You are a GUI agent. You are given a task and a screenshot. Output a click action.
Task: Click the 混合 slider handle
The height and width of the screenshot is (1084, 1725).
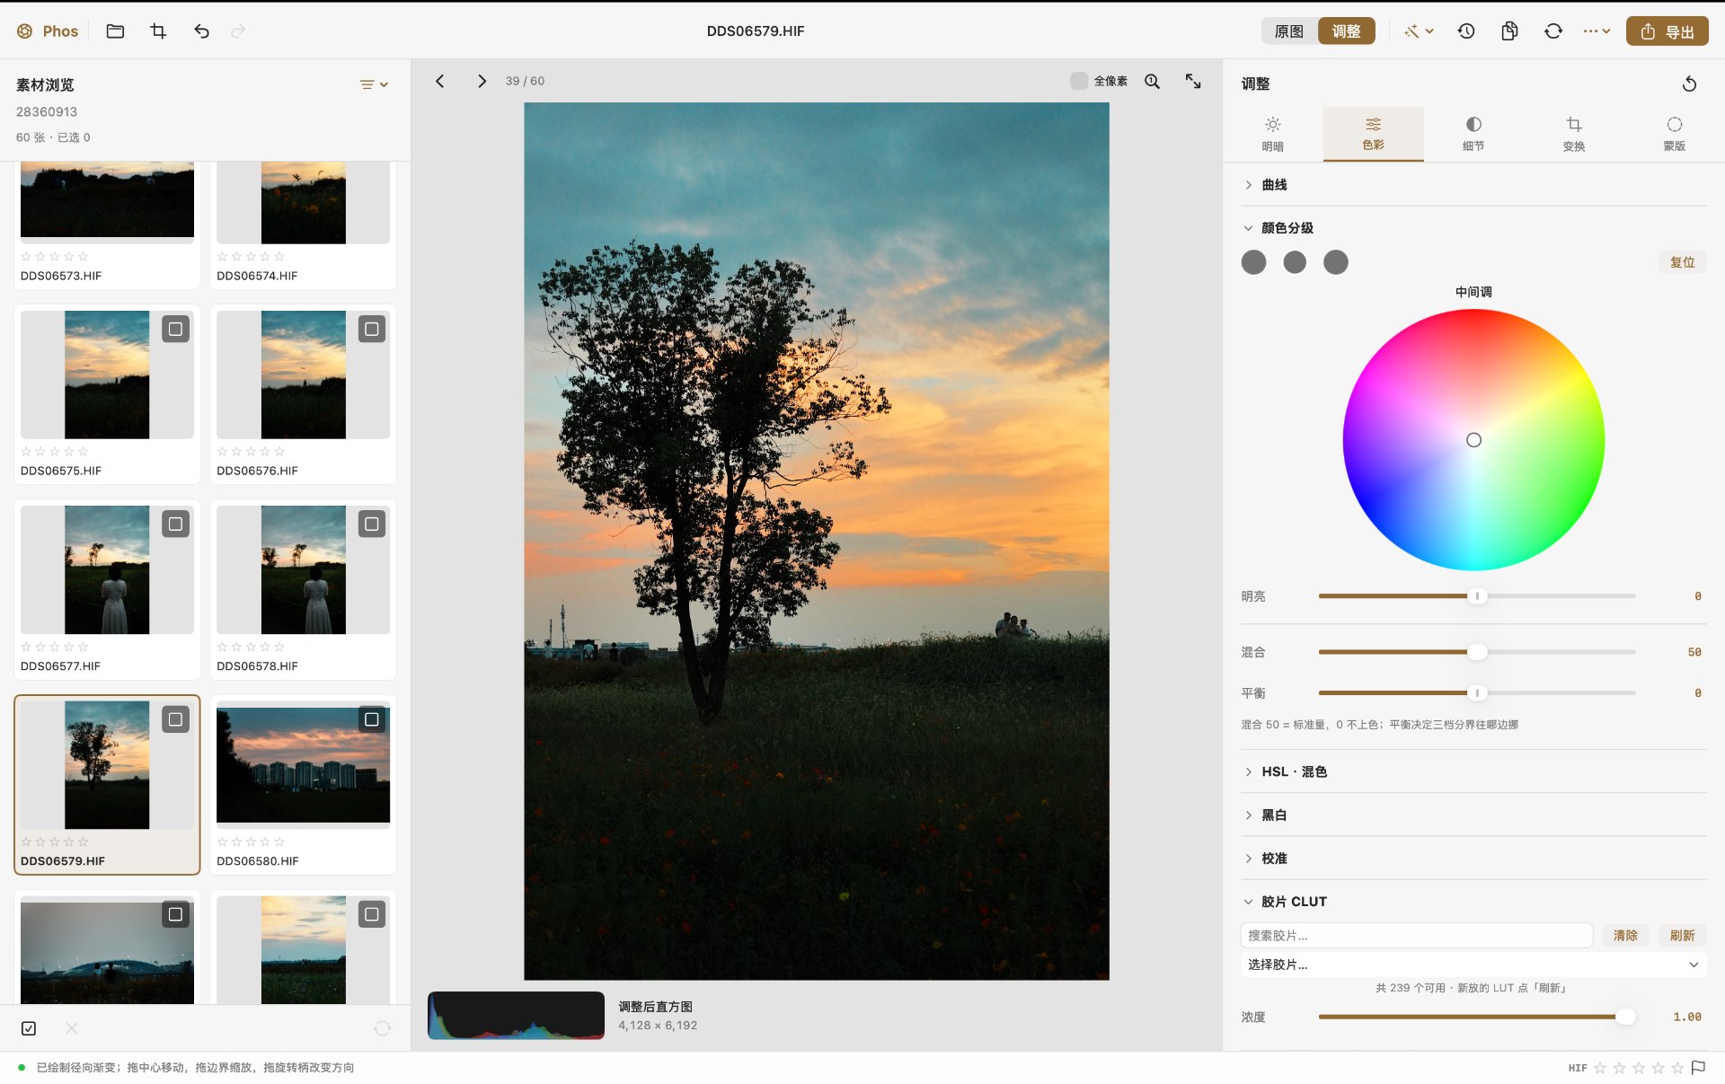(x=1477, y=652)
